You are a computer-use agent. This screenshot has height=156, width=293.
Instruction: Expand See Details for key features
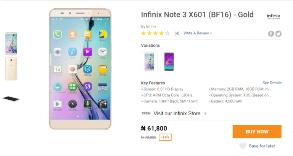coord(272,83)
